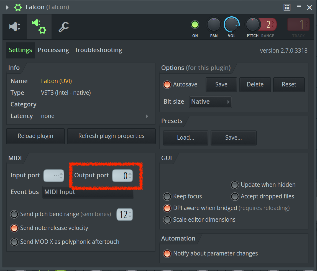This screenshot has width=317, height=271.
Task: Click the PAN knob
Action: click(x=214, y=25)
